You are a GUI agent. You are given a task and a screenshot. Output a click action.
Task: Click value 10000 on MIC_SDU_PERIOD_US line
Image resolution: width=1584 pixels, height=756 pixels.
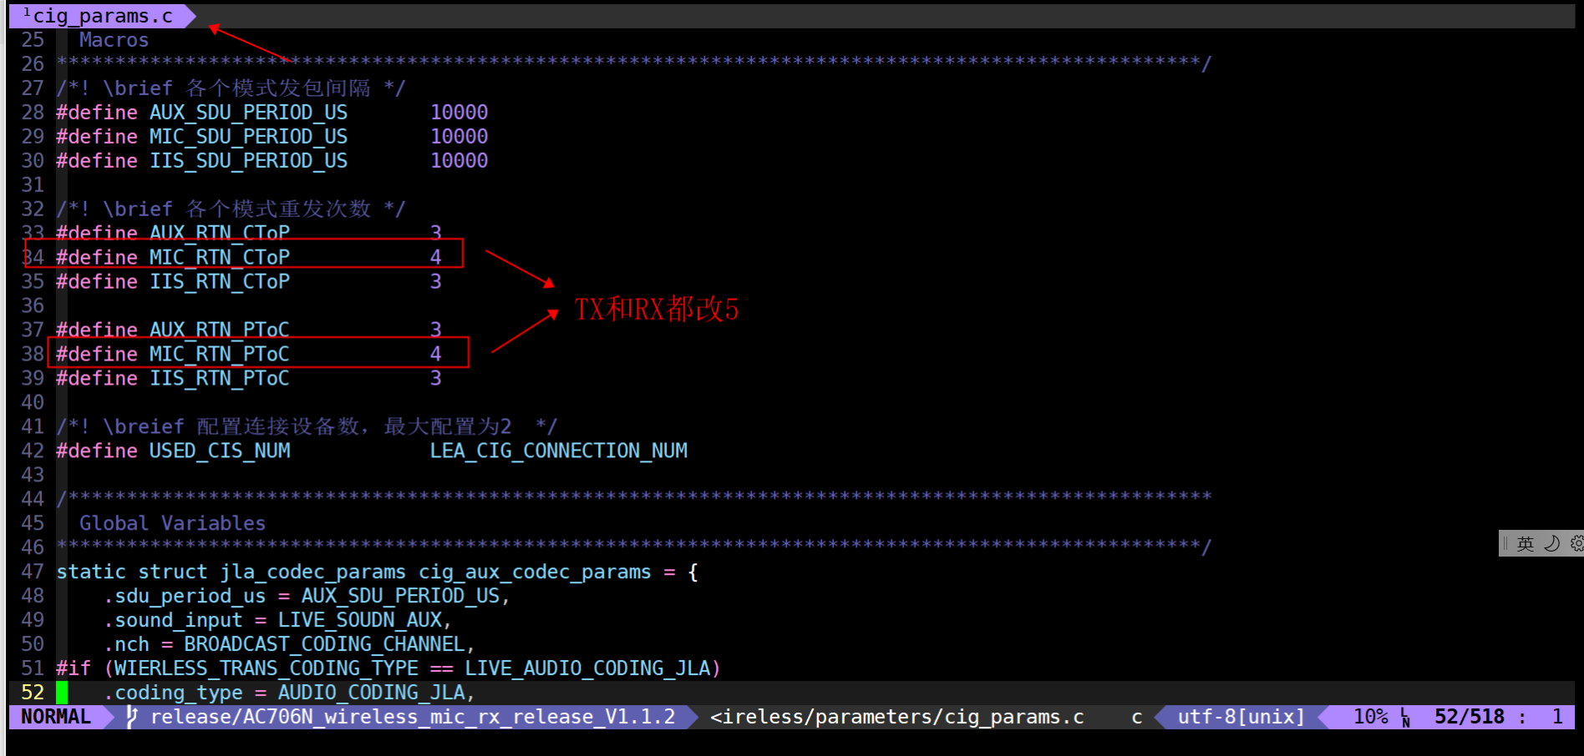[x=459, y=137]
